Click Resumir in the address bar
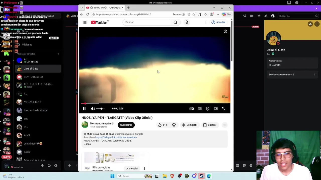The image size is (321, 180). [x=179, y=14]
